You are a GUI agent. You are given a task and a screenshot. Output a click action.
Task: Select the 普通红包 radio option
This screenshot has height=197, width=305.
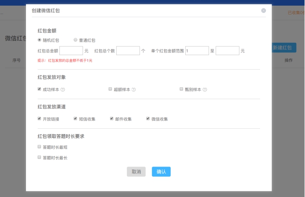tap(75, 40)
